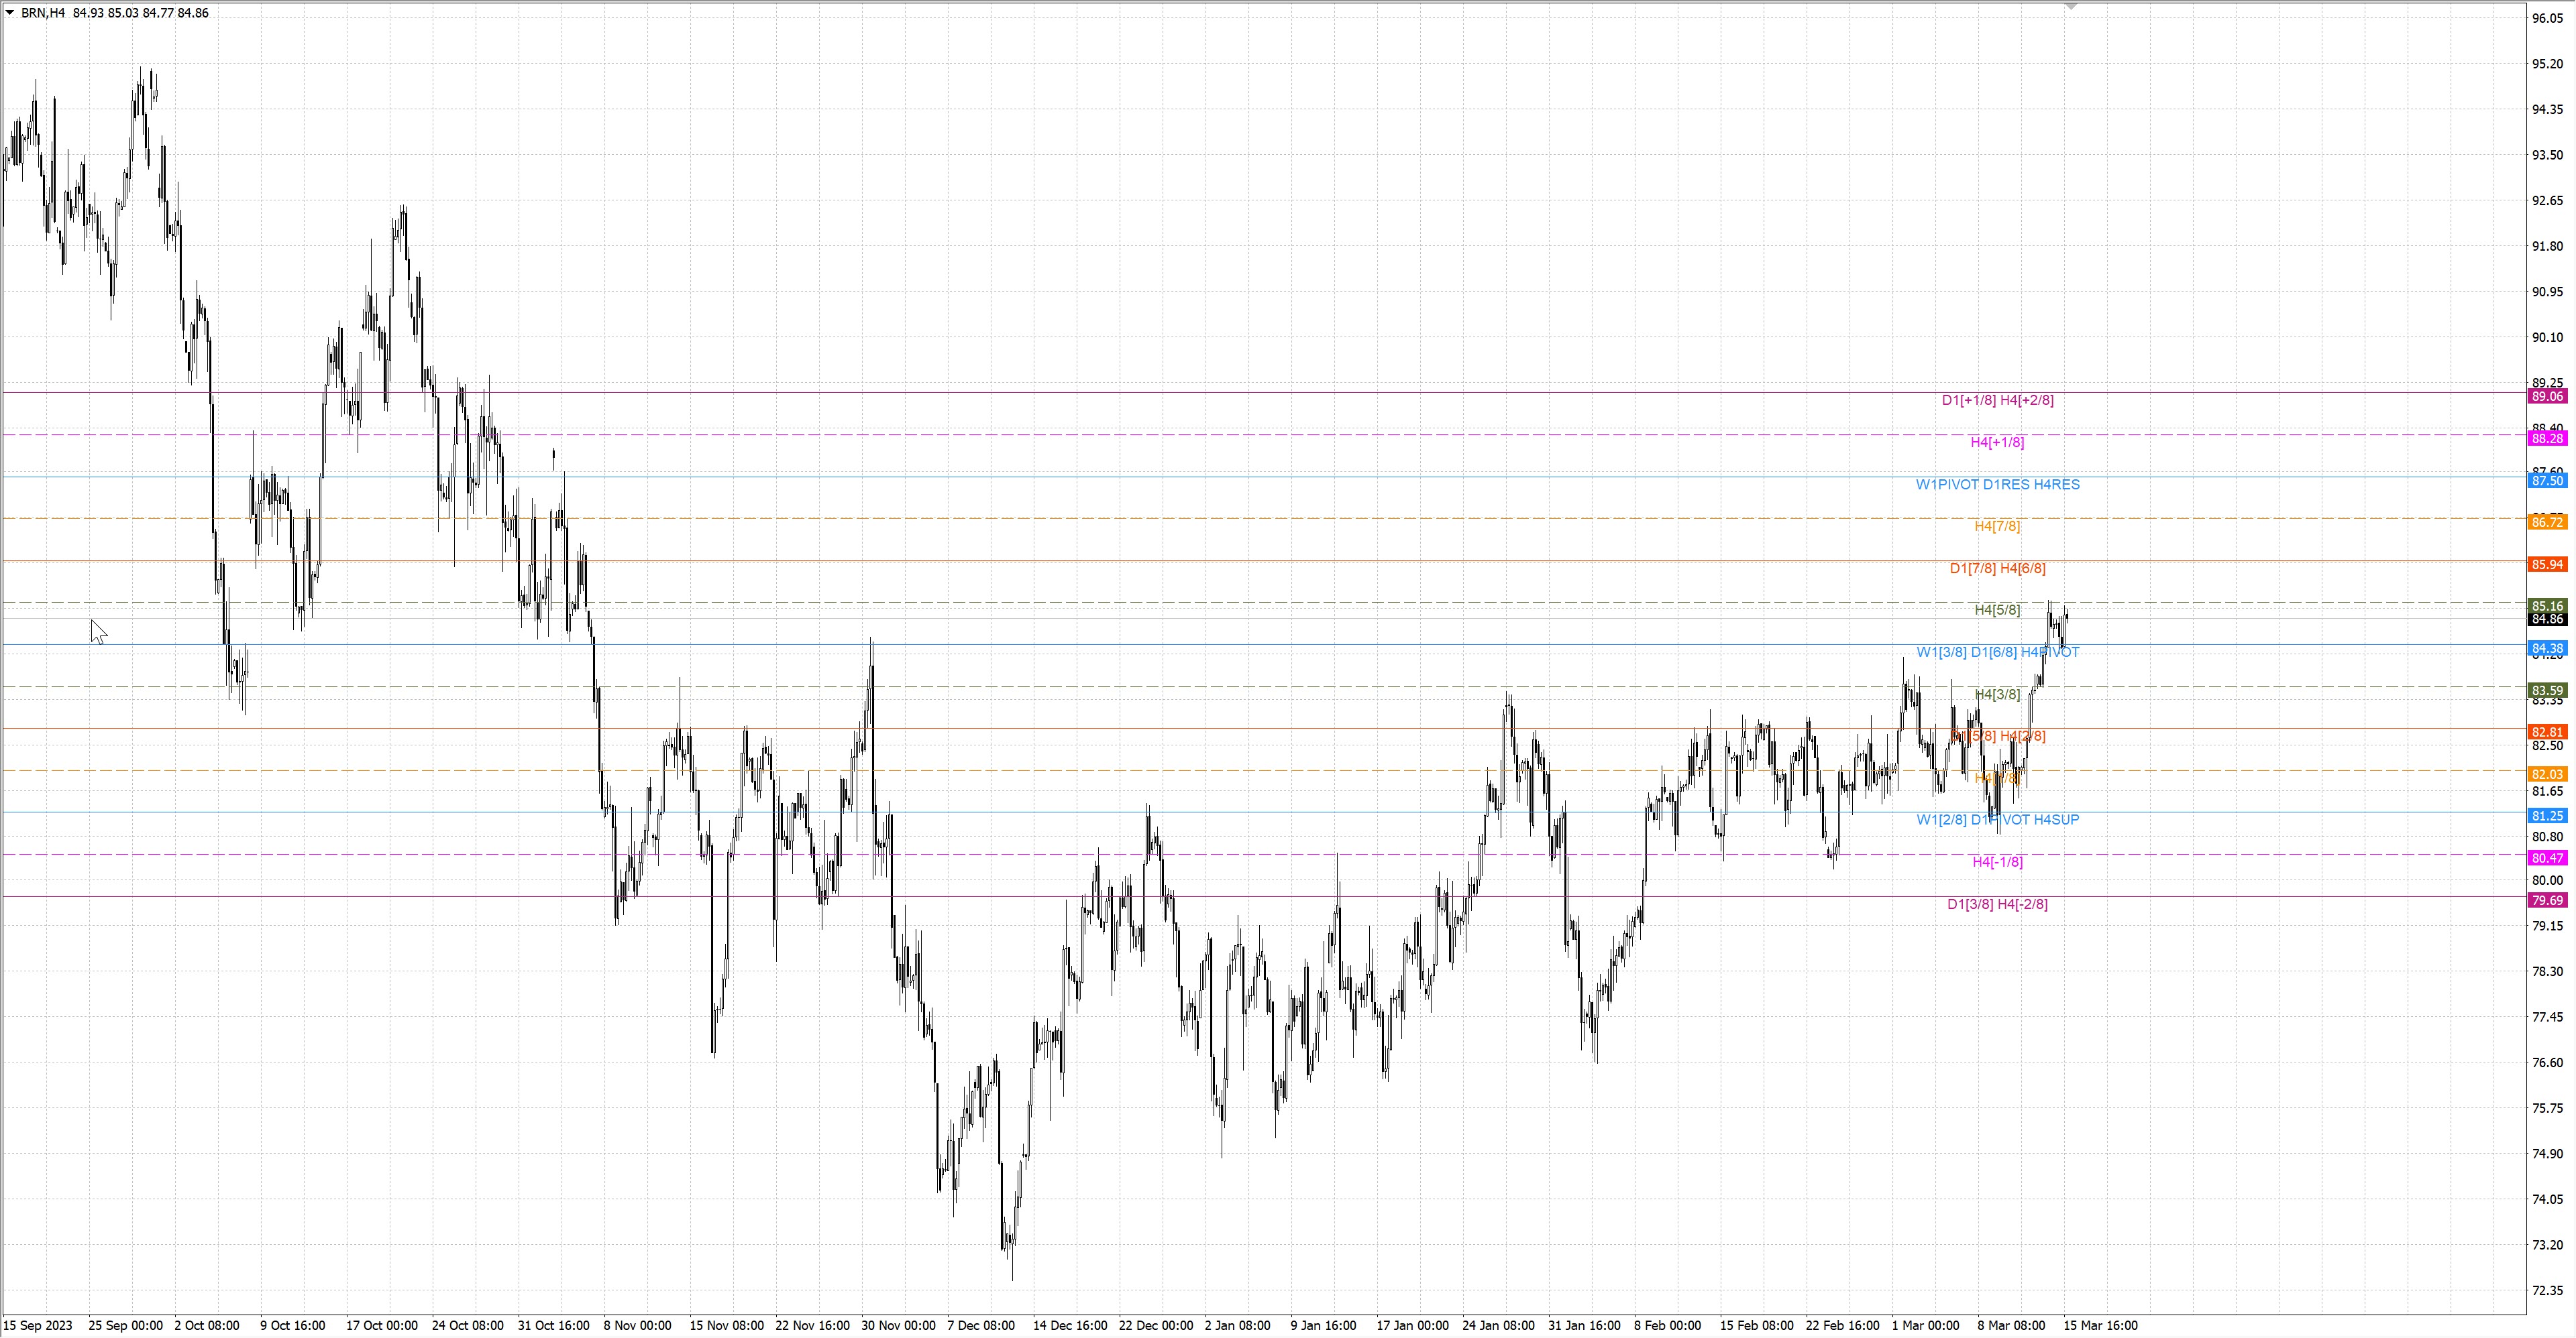Screen dimensions: 2576x1338
Task: Click the 'D1[+1/8] H4[+2/8]' level label
Action: click(1997, 400)
